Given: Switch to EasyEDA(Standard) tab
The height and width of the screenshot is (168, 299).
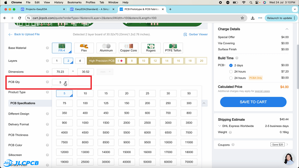Looking at the screenshot, I should click(92, 9).
